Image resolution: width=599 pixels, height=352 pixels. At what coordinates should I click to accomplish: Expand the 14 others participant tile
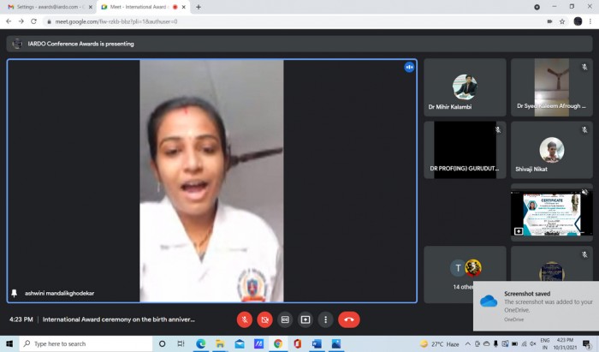[x=465, y=274]
